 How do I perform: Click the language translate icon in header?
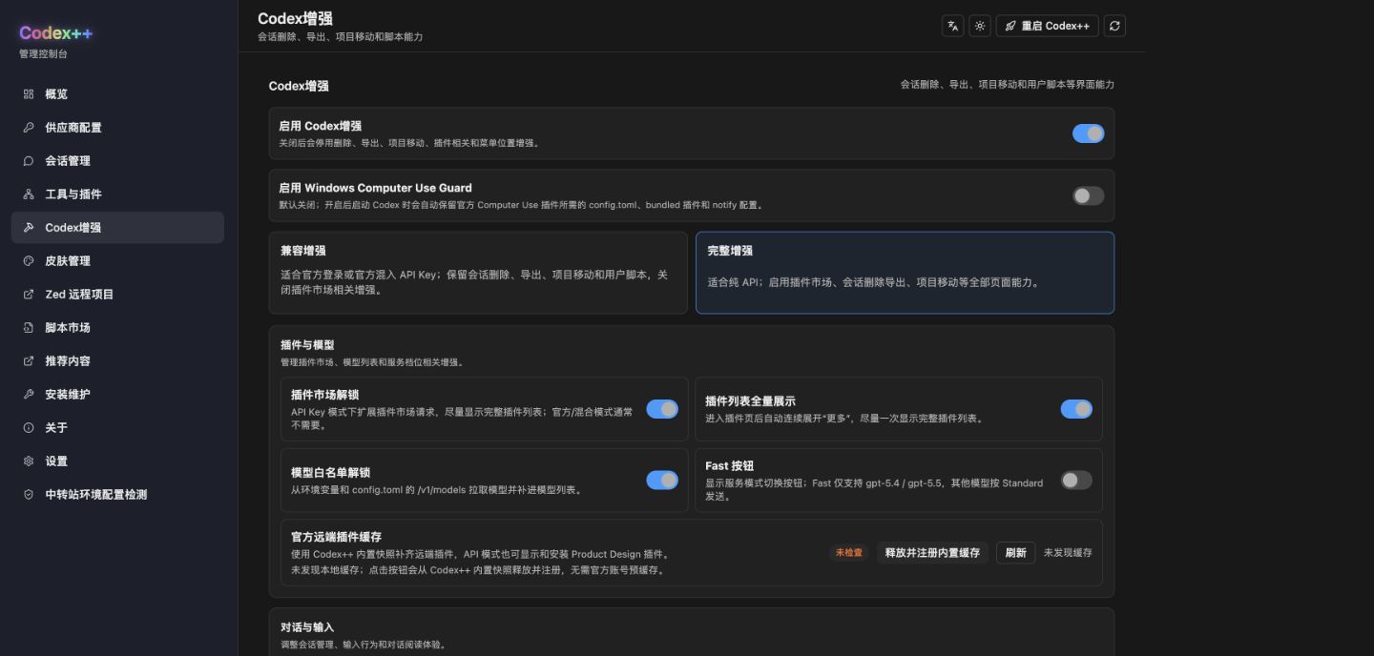[x=952, y=26]
